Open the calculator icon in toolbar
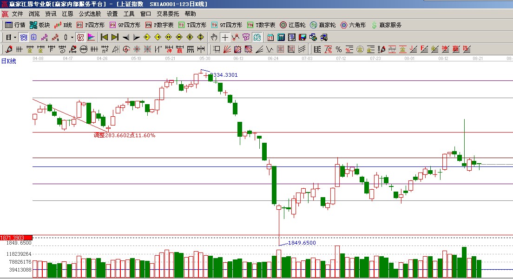The image size is (513, 279). 281,37
